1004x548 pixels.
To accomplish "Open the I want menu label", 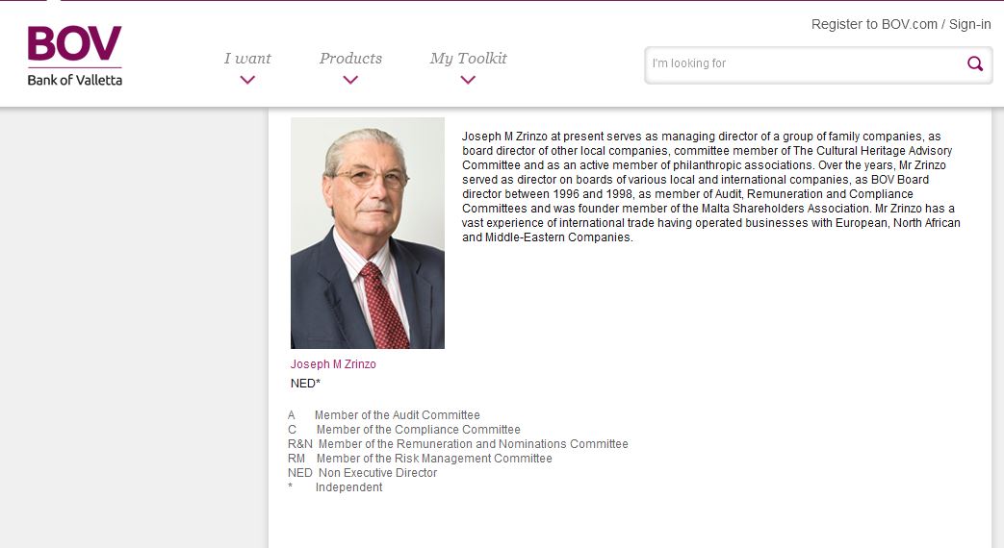I will [x=247, y=59].
